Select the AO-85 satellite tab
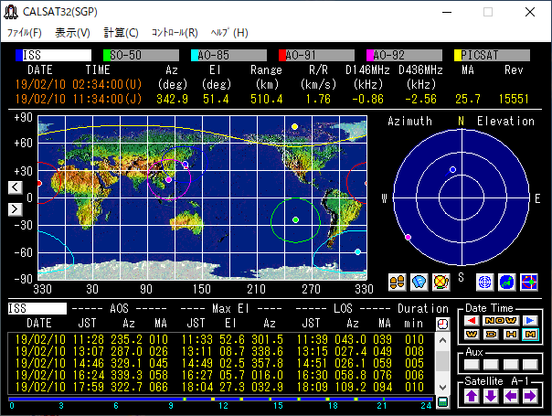 coord(228,55)
